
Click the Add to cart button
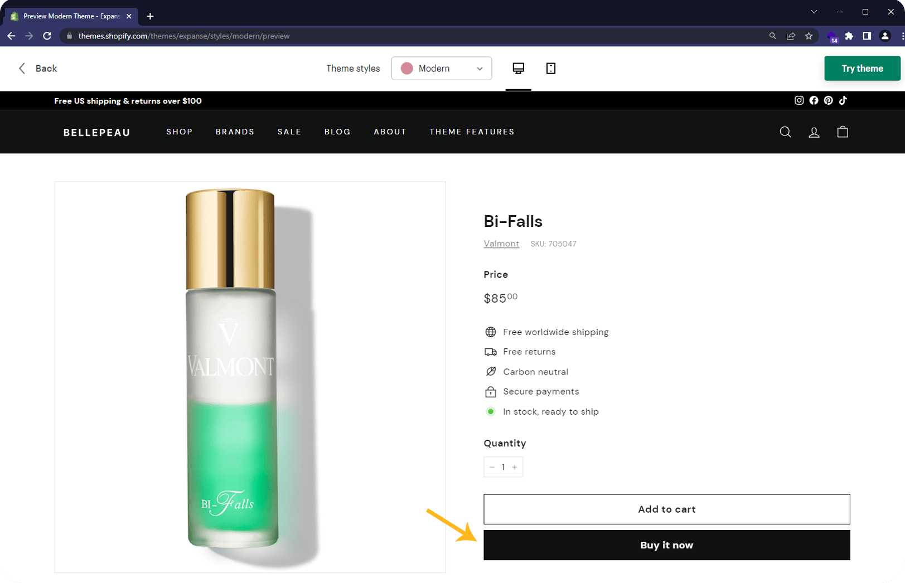coord(667,509)
